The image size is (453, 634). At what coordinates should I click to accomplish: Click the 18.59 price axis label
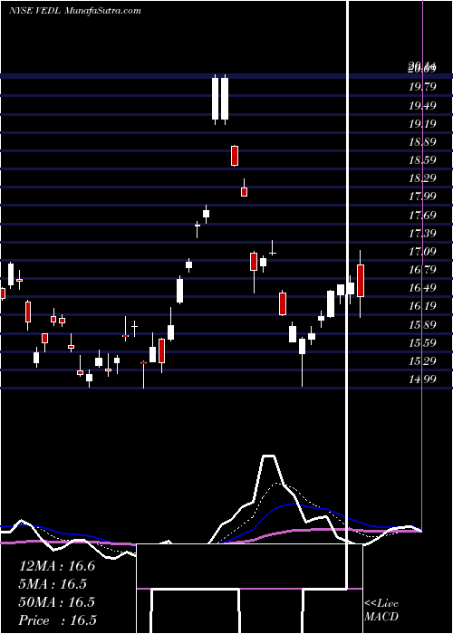tap(422, 160)
